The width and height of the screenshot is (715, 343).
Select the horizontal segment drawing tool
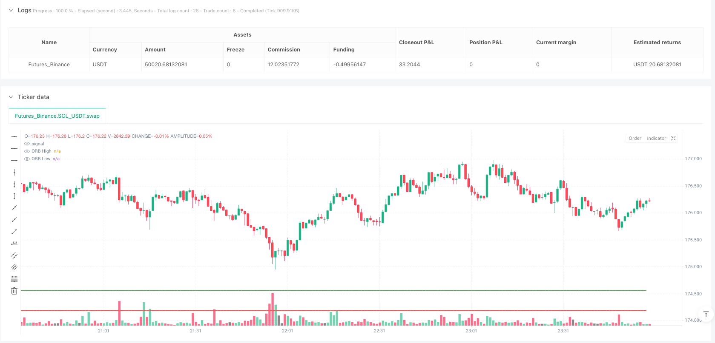coord(14,160)
